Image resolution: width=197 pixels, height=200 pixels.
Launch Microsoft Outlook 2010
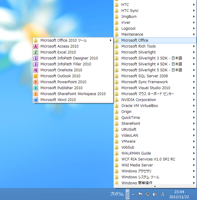pos(73,76)
